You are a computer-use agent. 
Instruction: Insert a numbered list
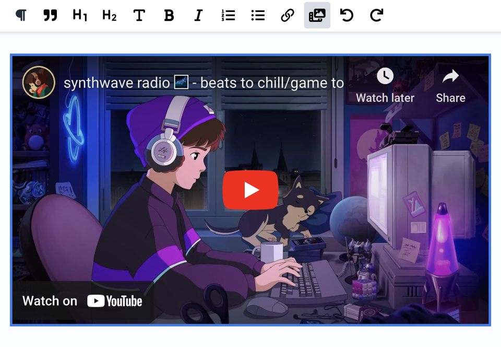(x=228, y=15)
